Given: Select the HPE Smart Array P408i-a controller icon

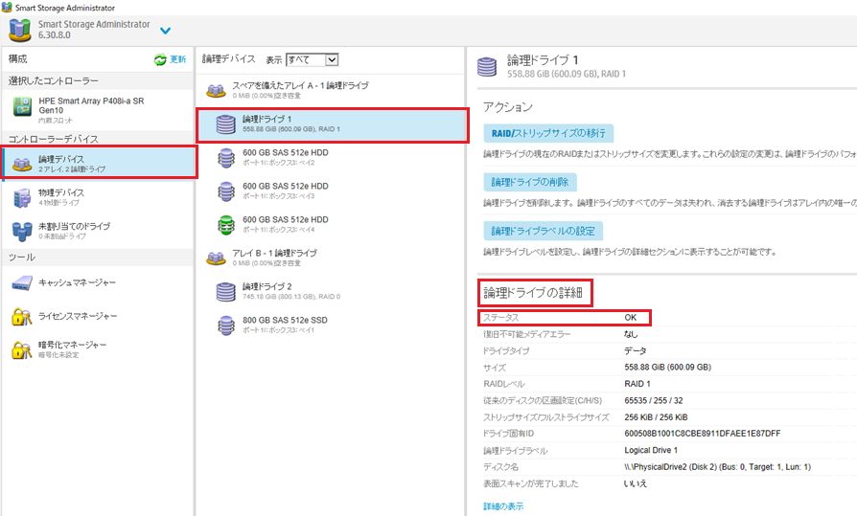Looking at the screenshot, I should click(22, 106).
